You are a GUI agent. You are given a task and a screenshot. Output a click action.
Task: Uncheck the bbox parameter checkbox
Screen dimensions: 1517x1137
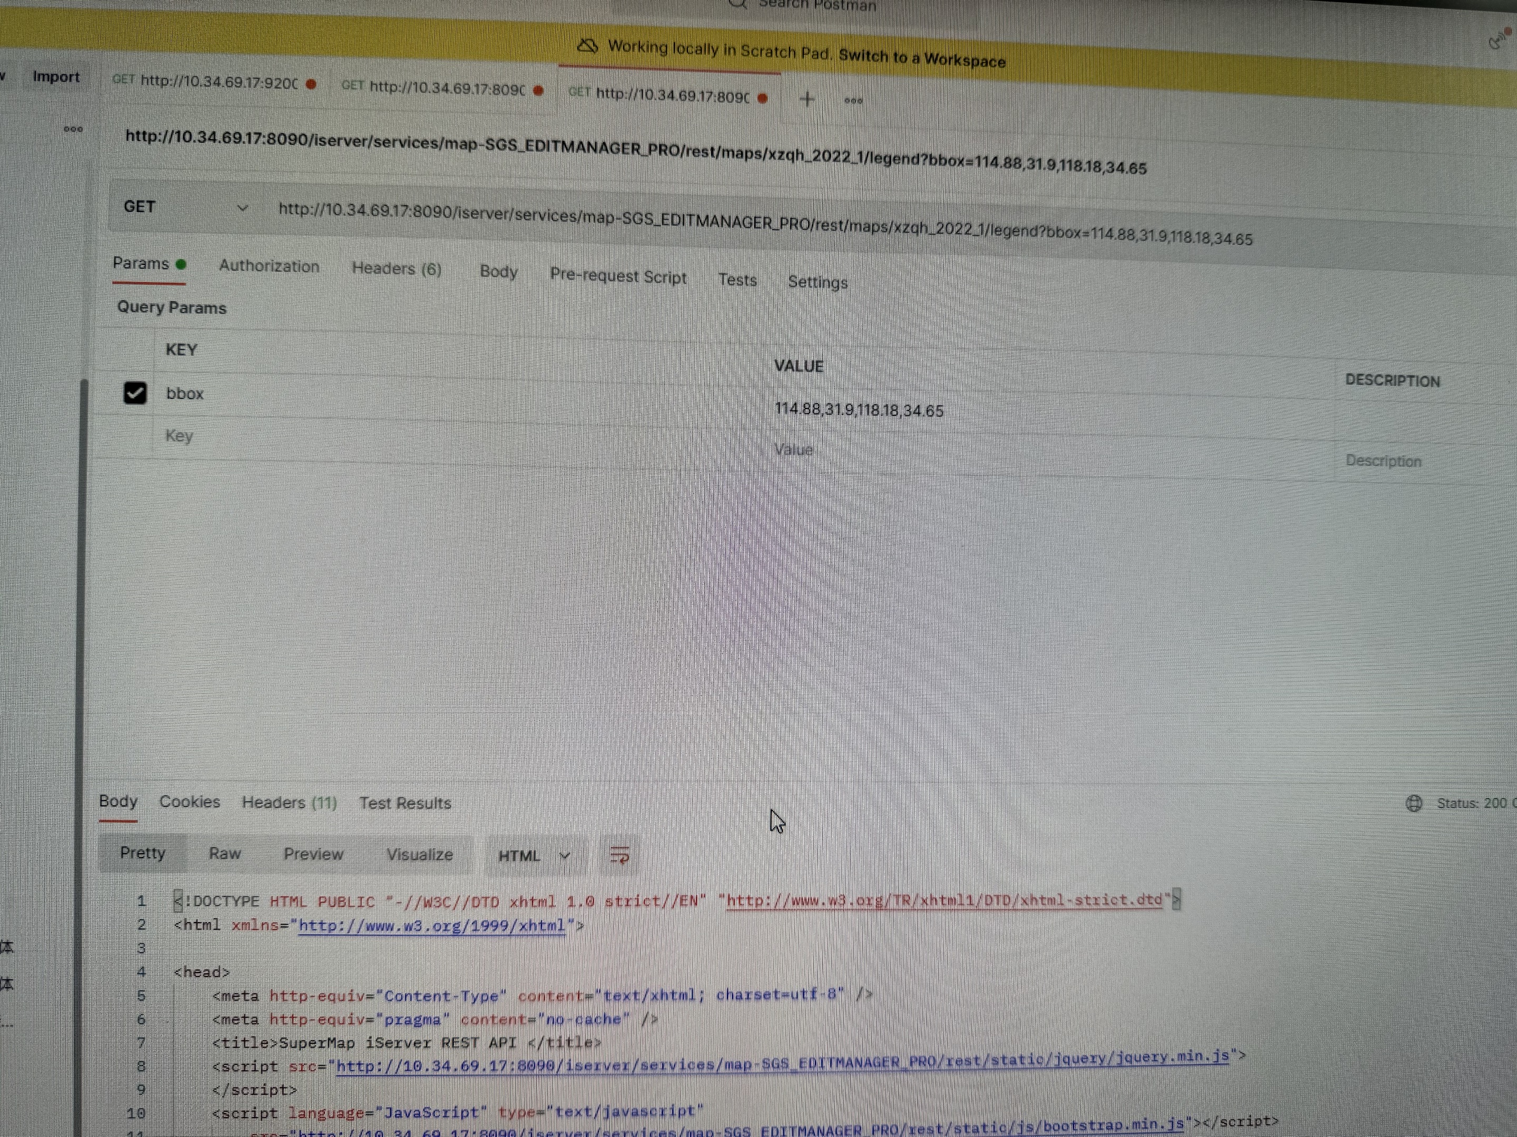[135, 393]
